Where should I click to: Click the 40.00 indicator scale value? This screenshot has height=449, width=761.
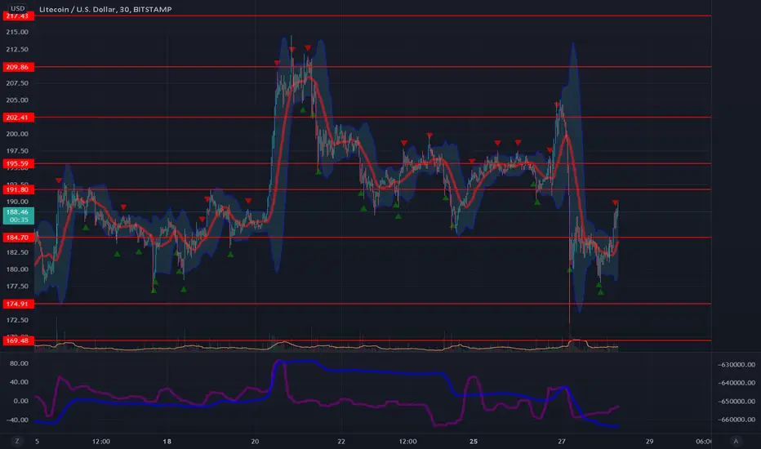pyautogui.click(x=19, y=382)
